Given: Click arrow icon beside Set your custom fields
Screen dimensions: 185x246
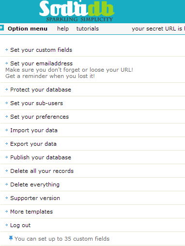Looking at the screenshot, I should click(7, 50).
